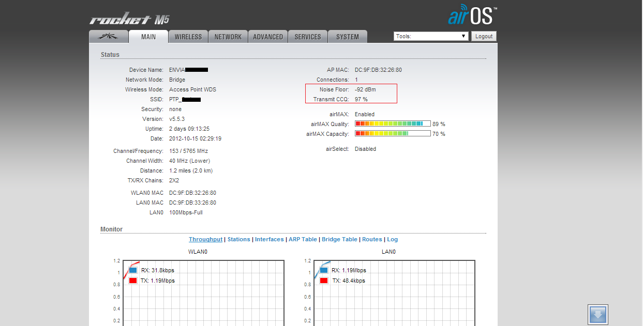The image size is (643, 326).
Task: Open the Bridge Table link
Action: pos(339,239)
